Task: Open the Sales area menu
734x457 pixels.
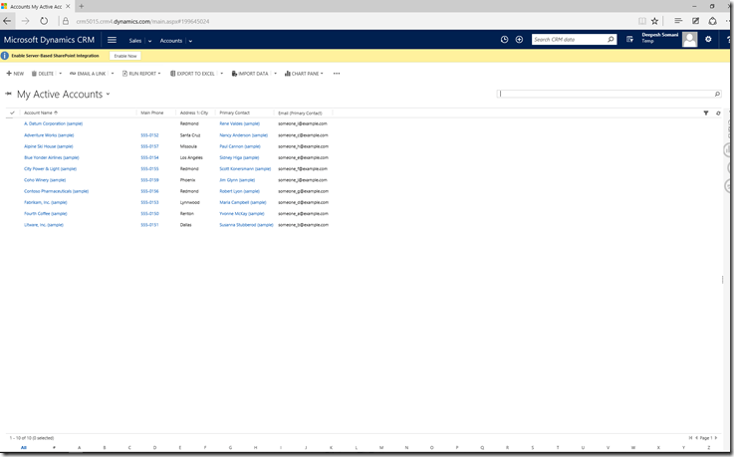Action: pos(137,41)
